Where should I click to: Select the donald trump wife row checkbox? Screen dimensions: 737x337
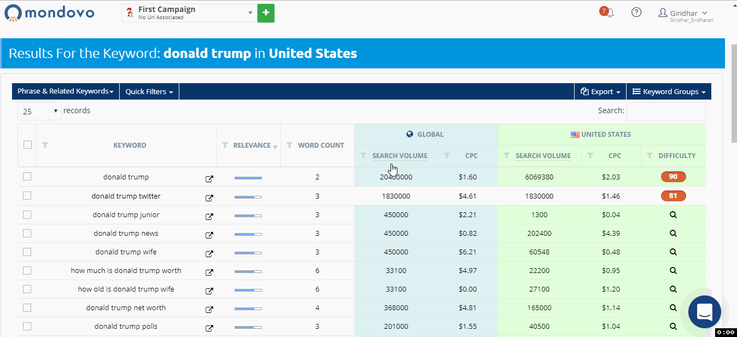27,252
